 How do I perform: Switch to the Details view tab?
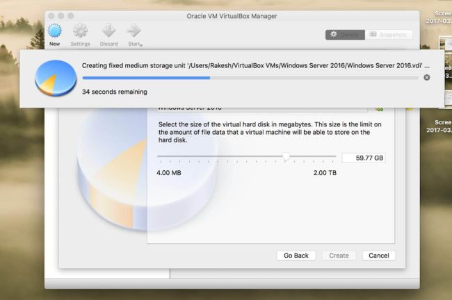pos(345,35)
